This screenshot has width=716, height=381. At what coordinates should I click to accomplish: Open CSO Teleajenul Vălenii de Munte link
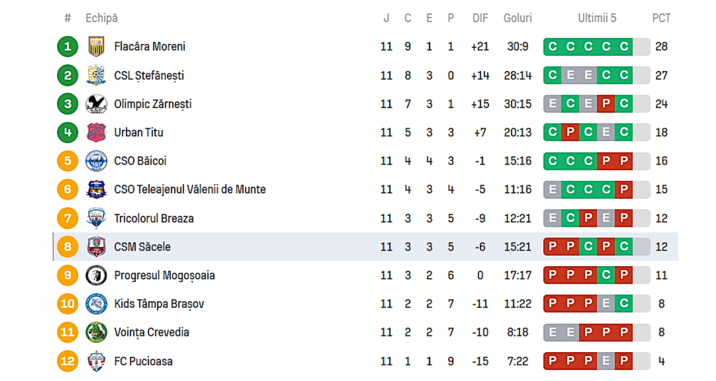(189, 189)
